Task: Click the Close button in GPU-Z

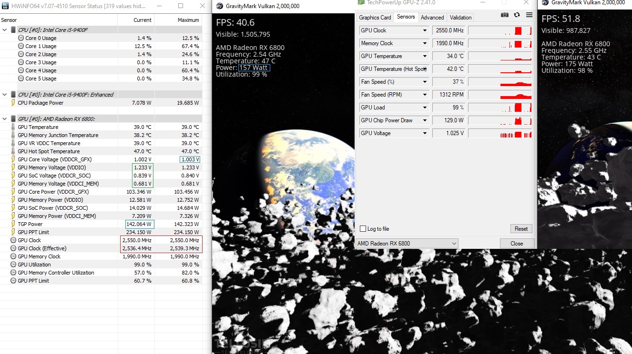Action: 517,244
